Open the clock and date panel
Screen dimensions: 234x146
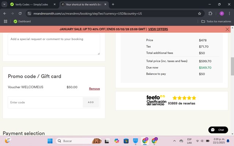point(219,141)
